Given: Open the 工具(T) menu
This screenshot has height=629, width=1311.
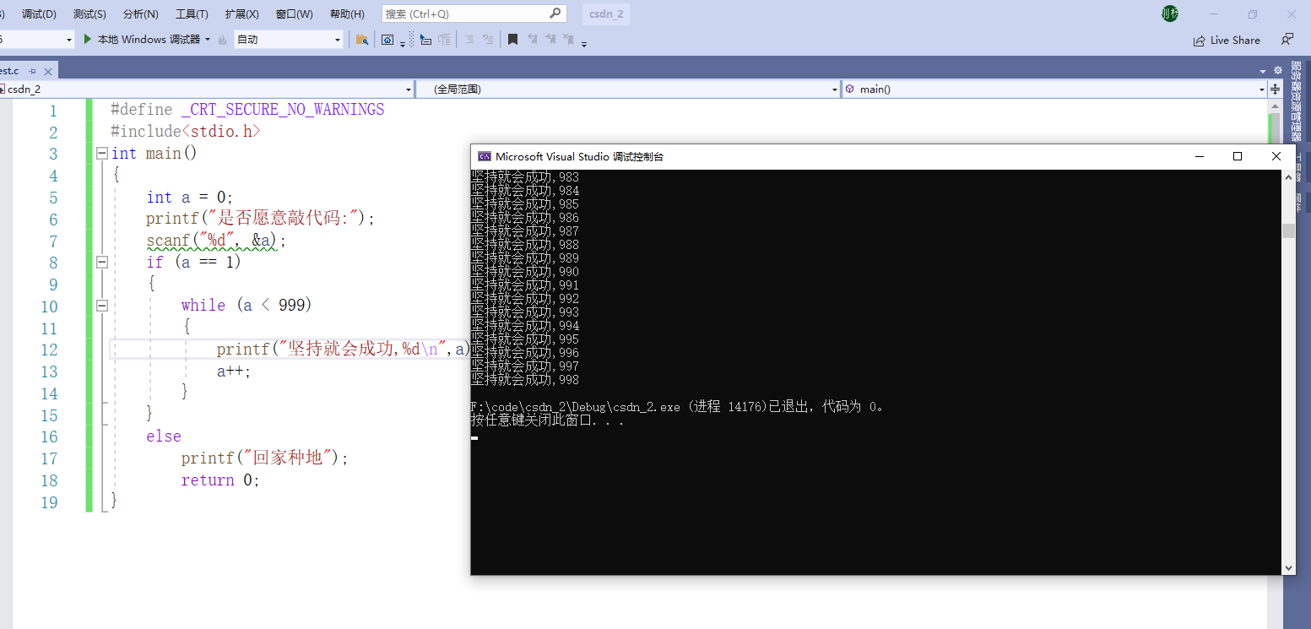Looking at the screenshot, I should (x=192, y=14).
